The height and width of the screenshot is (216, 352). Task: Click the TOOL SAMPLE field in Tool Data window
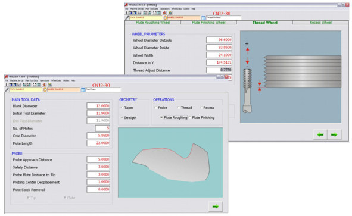26,90
